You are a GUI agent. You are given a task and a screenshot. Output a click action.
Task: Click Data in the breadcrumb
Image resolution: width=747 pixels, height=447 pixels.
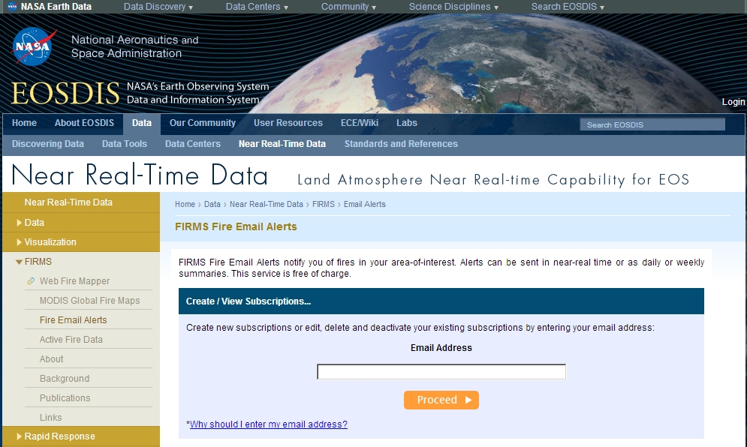click(x=212, y=204)
